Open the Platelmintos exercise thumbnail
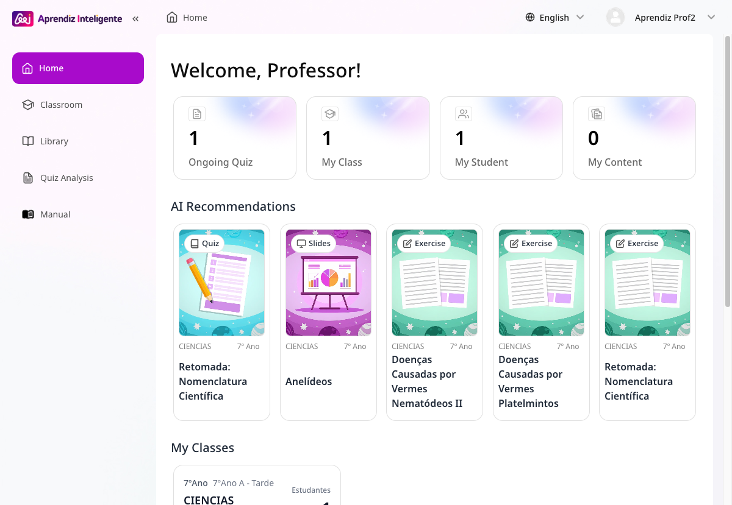Viewport: 732px width, 505px height. (541, 283)
